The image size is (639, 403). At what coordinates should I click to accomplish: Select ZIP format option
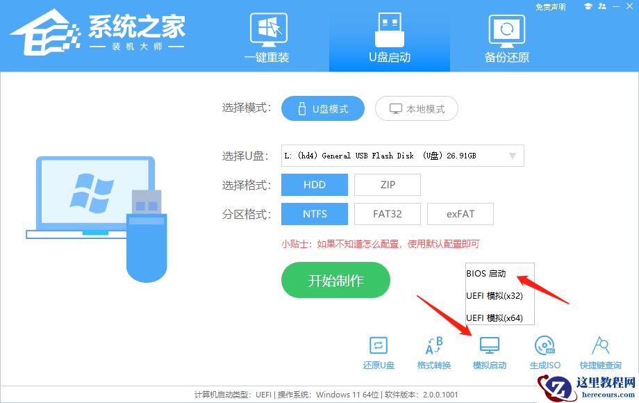pyautogui.click(x=387, y=184)
